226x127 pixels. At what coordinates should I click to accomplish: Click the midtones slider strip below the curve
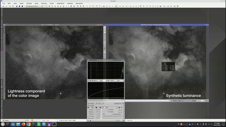[x=106, y=99]
